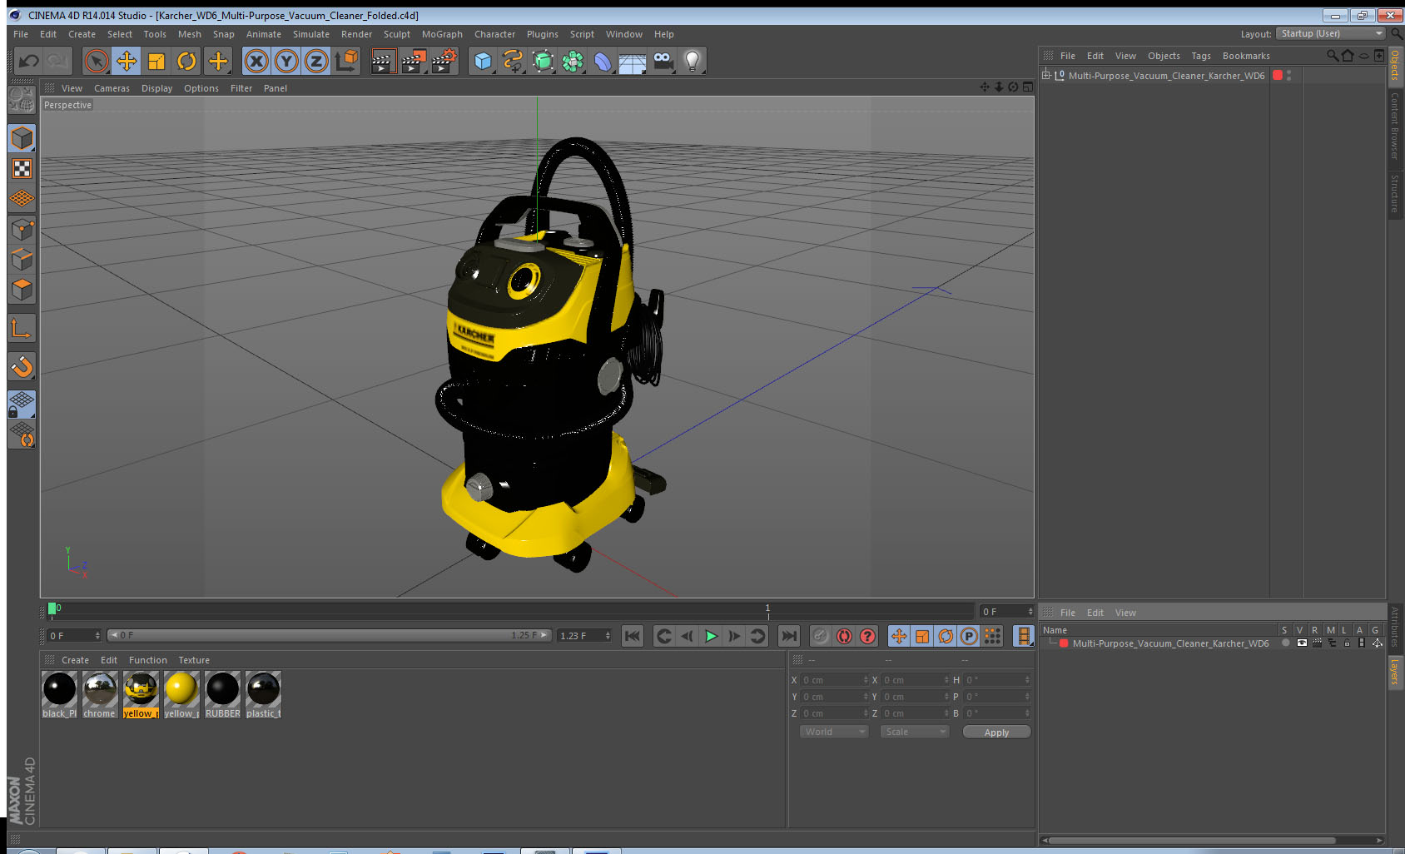Toggle X axis lock

256,61
